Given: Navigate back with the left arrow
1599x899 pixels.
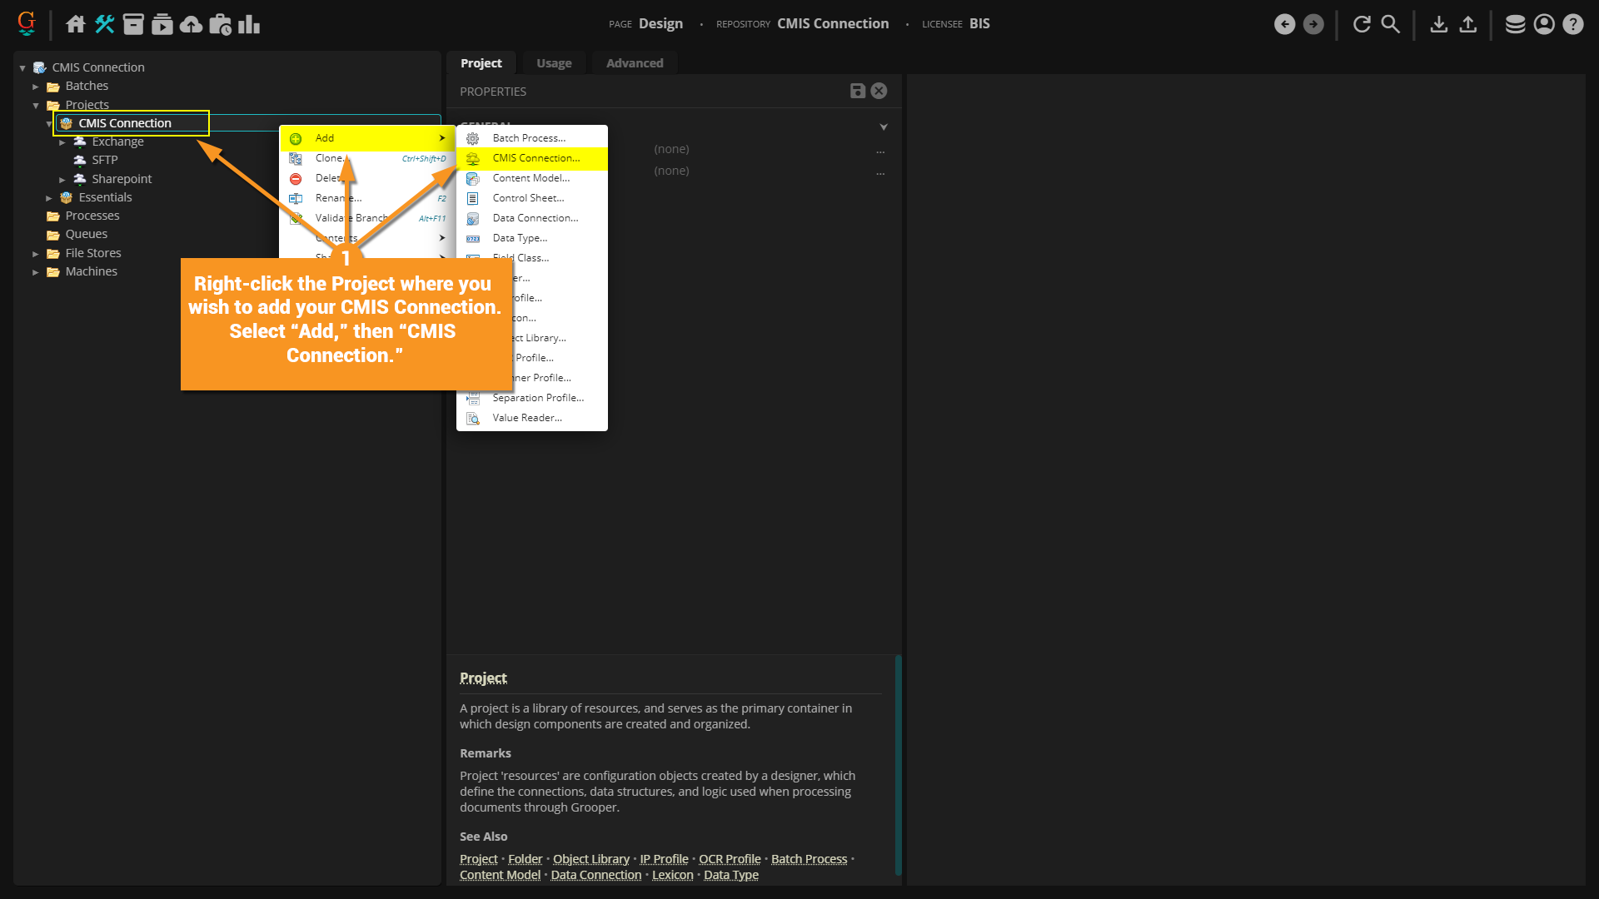Looking at the screenshot, I should pyautogui.click(x=1284, y=24).
